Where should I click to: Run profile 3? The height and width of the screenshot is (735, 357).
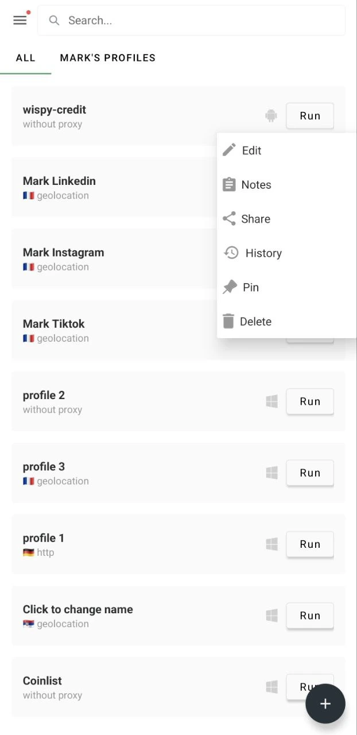point(310,473)
